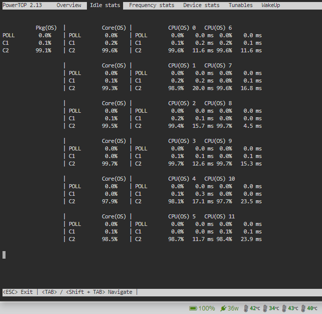
Task: Click the CPU(OS) 1 header
Action: click(x=182, y=65)
